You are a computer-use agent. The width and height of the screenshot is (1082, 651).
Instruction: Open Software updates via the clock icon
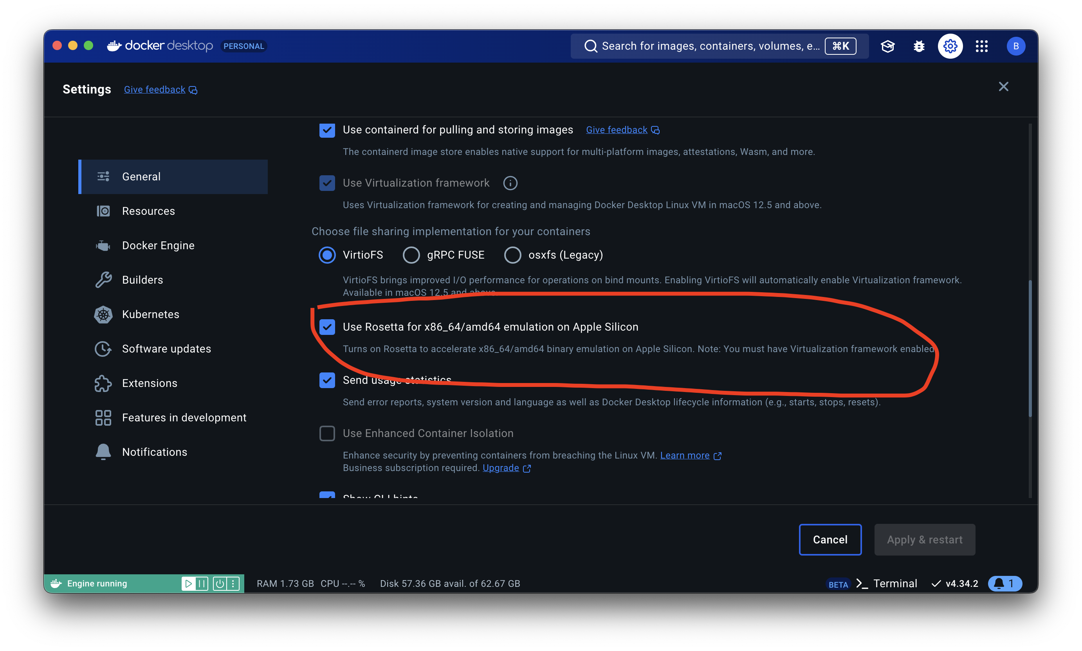click(x=103, y=349)
